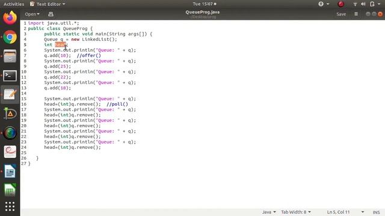Screen dimensions: 385x216
Task: Launch LibreOffice Calc from the dock
Action: [10, 190]
